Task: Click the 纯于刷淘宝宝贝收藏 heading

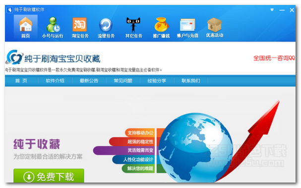Action: [x=62, y=59]
